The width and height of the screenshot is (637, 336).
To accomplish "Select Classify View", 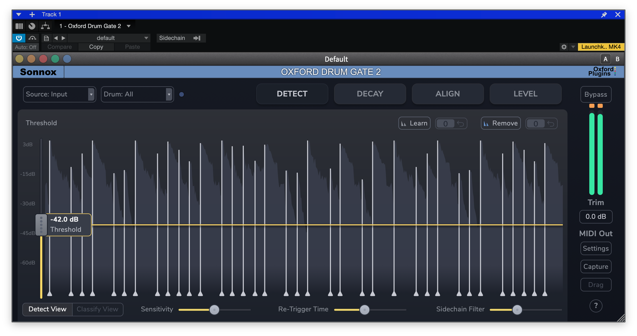I will [98, 309].
